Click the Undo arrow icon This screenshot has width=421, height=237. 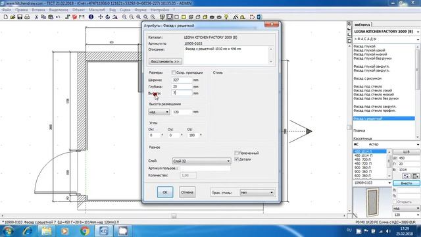(x=58, y=17)
